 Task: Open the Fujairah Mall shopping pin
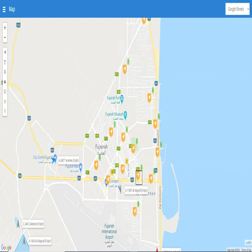pos(81,167)
